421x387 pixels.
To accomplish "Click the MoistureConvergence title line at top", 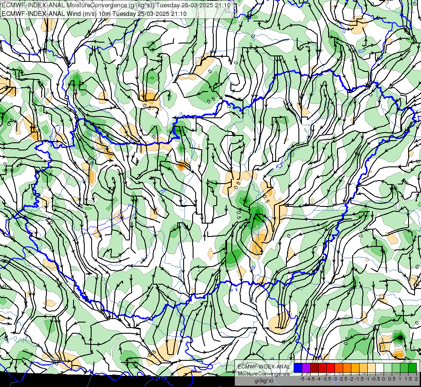I will click(x=116, y=5).
